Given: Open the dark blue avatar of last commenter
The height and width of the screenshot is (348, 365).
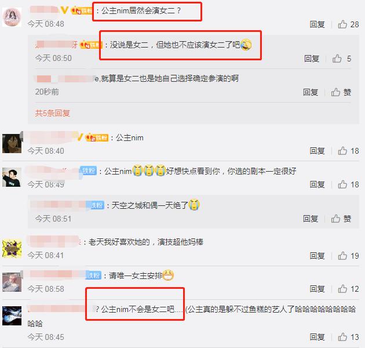Looking at the screenshot, I should [x=12, y=316].
